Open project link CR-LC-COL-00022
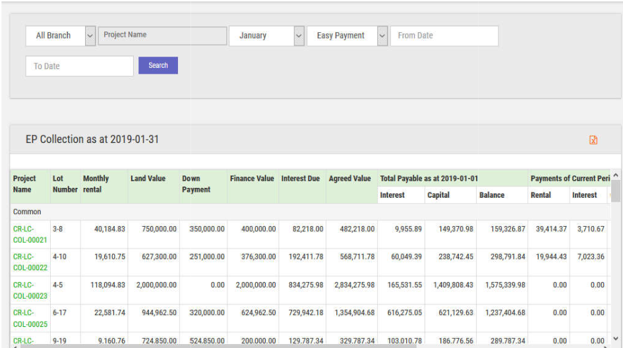 (30, 262)
